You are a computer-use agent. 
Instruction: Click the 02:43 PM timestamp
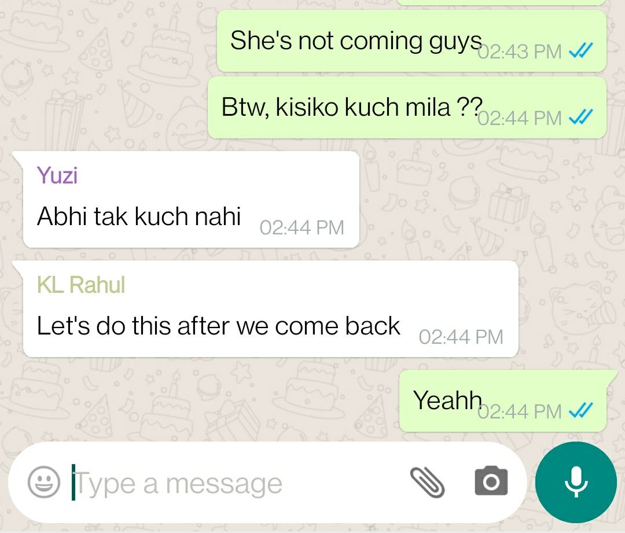coord(520,52)
